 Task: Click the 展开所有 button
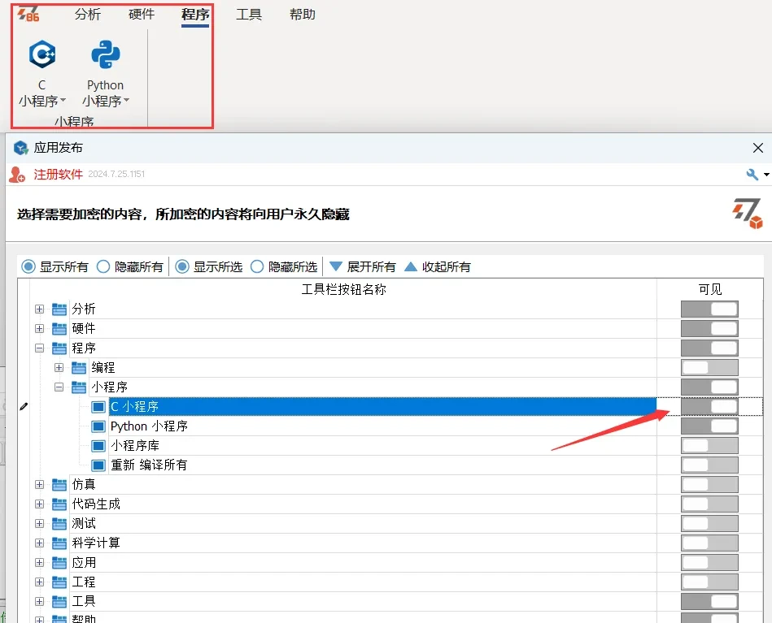coord(368,266)
